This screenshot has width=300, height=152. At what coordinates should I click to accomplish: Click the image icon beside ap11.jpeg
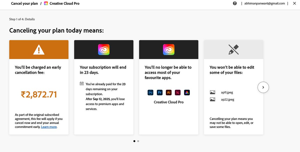pos(212,92)
